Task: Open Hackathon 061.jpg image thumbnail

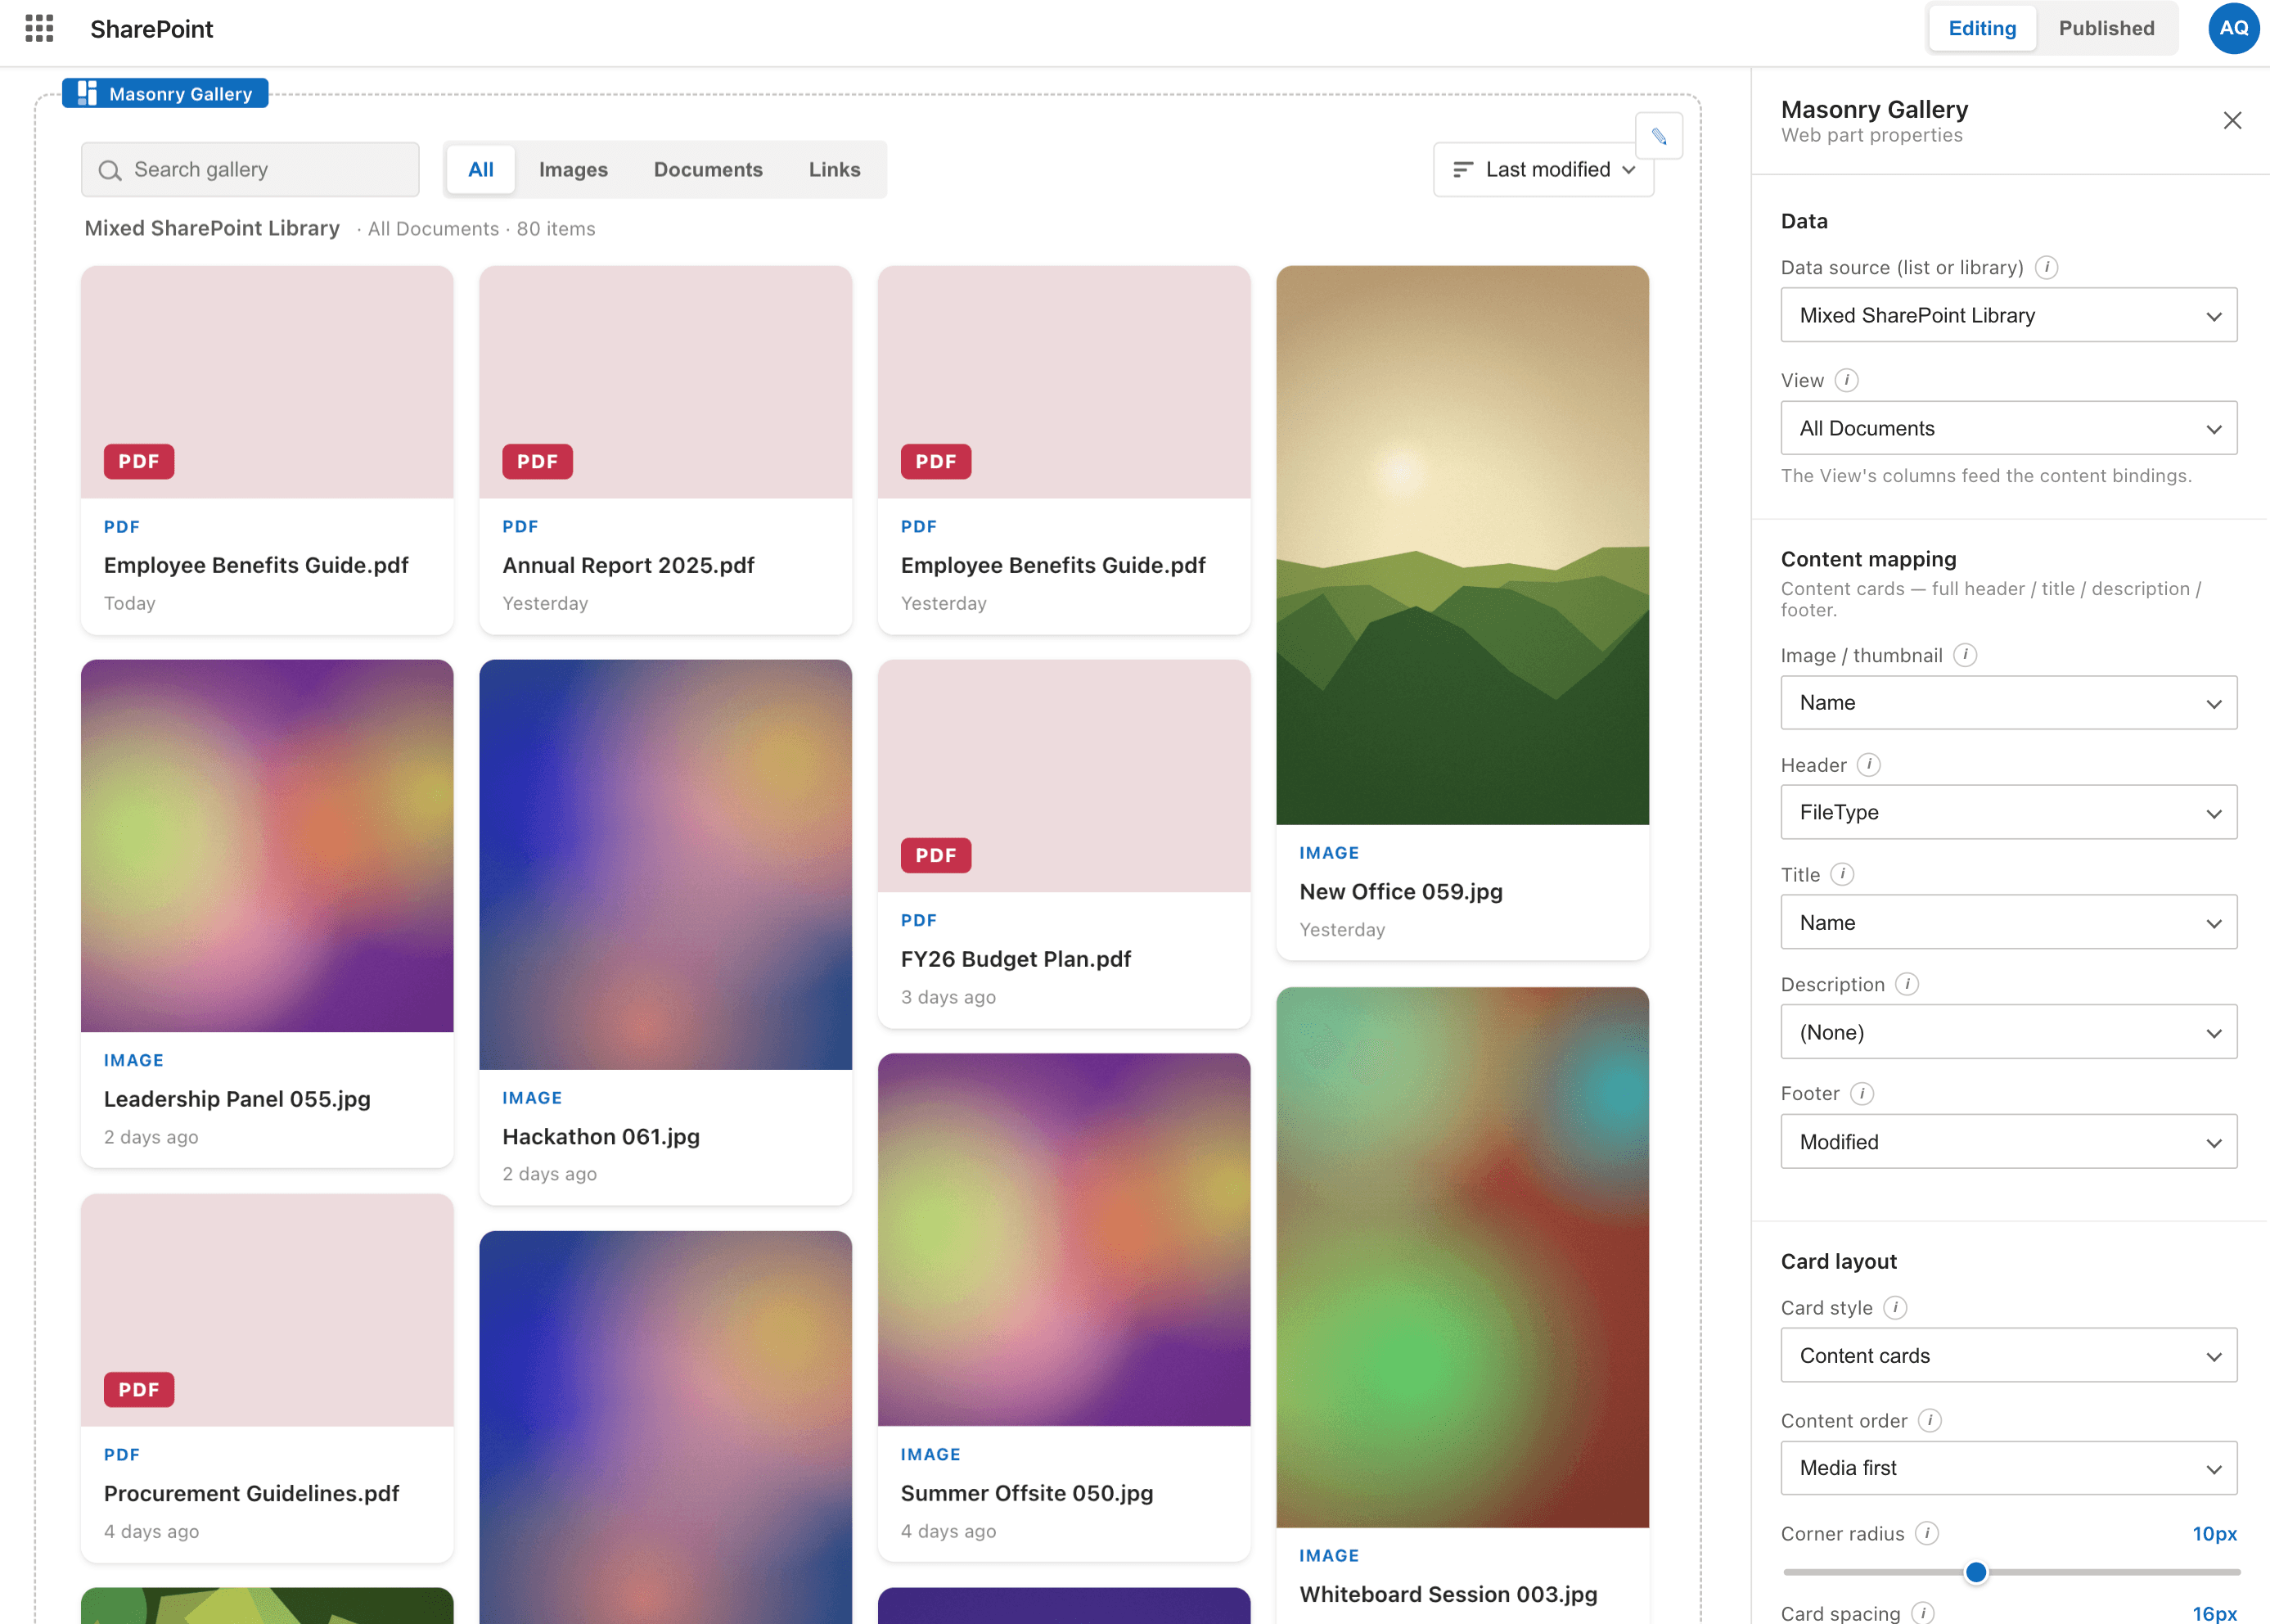Action: tap(666, 865)
